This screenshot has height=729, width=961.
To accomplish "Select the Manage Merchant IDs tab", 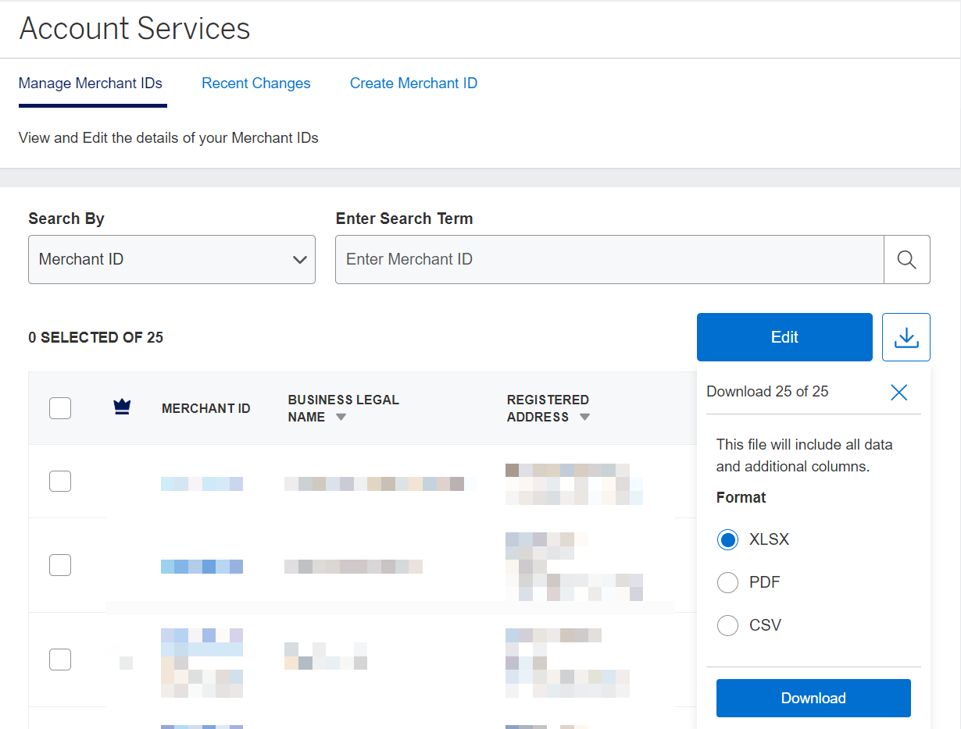I will pyautogui.click(x=91, y=83).
